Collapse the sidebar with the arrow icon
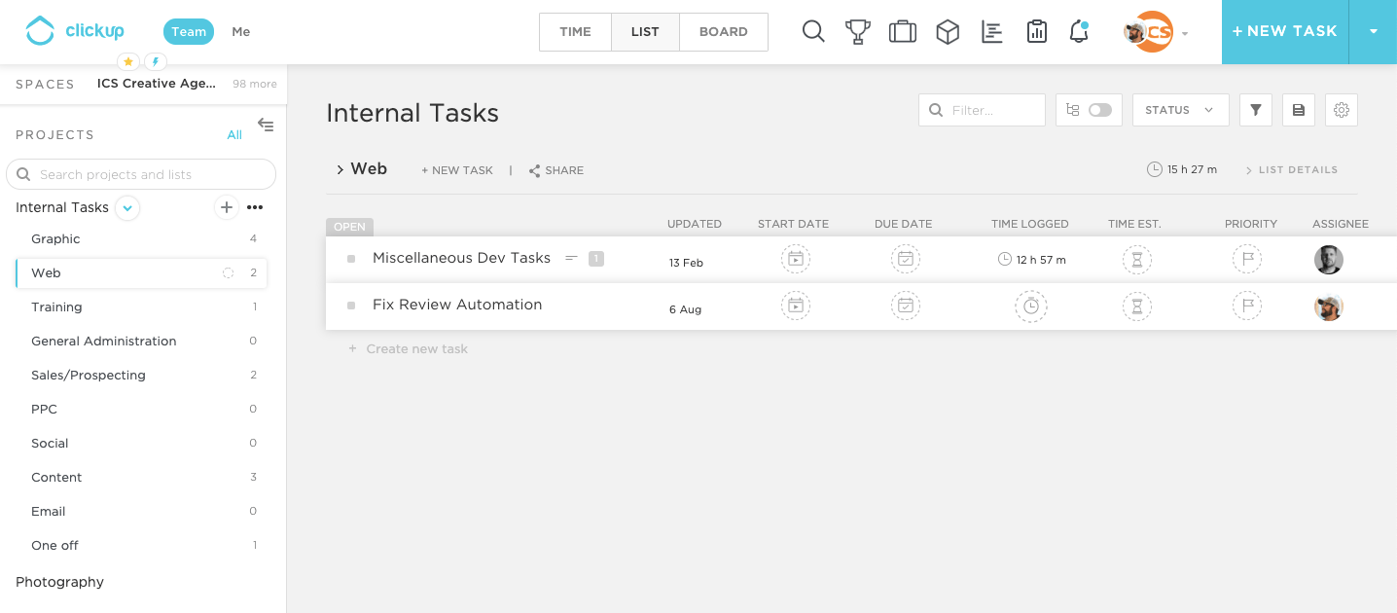 pyautogui.click(x=266, y=125)
